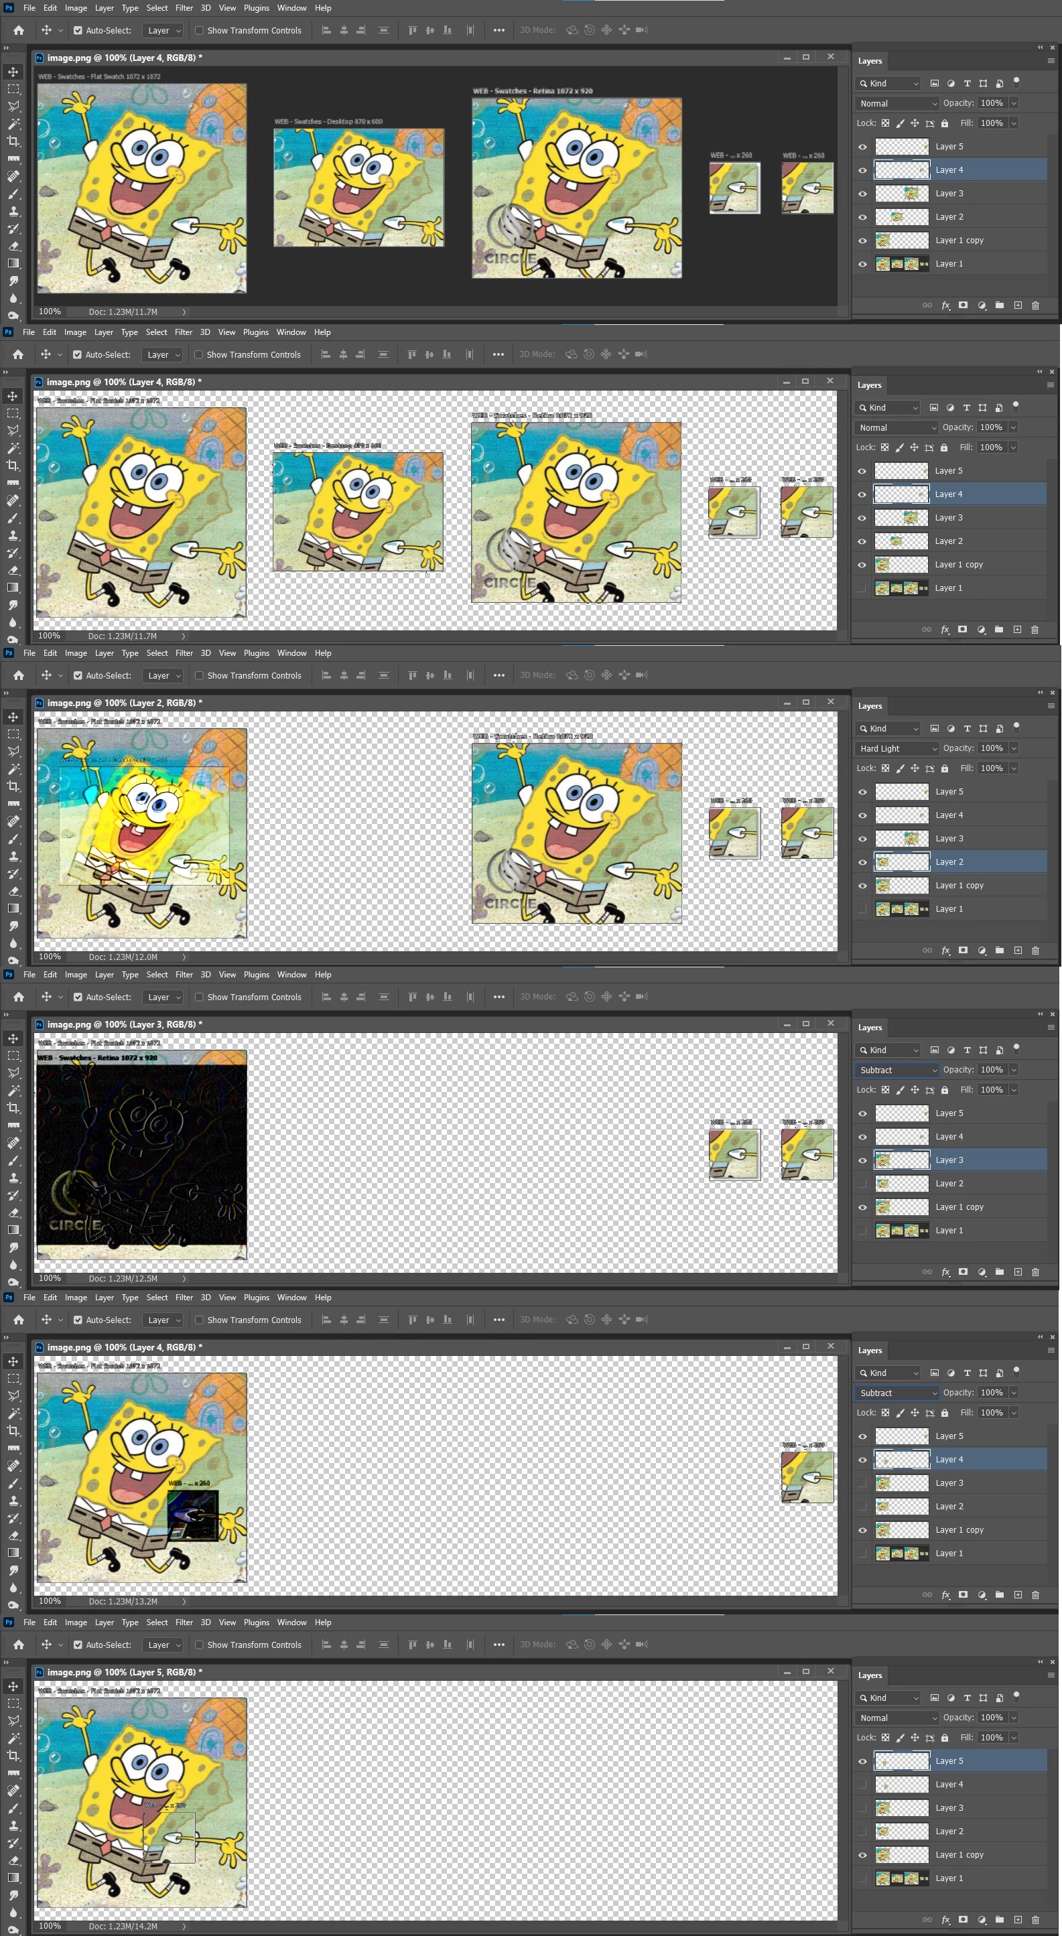Create new layer in the Layer 5 window
This screenshot has height=1936, width=1062.
(1018, 1919)
